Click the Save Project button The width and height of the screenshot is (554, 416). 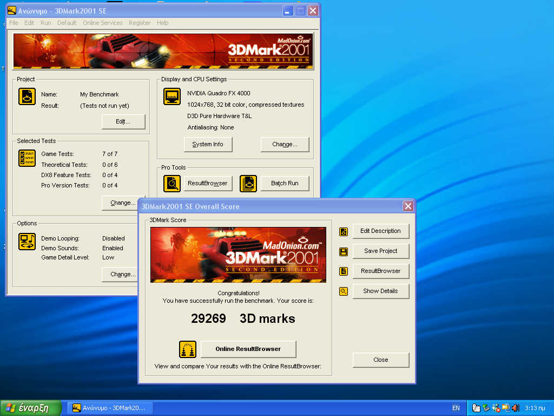(x=381, y=251)
